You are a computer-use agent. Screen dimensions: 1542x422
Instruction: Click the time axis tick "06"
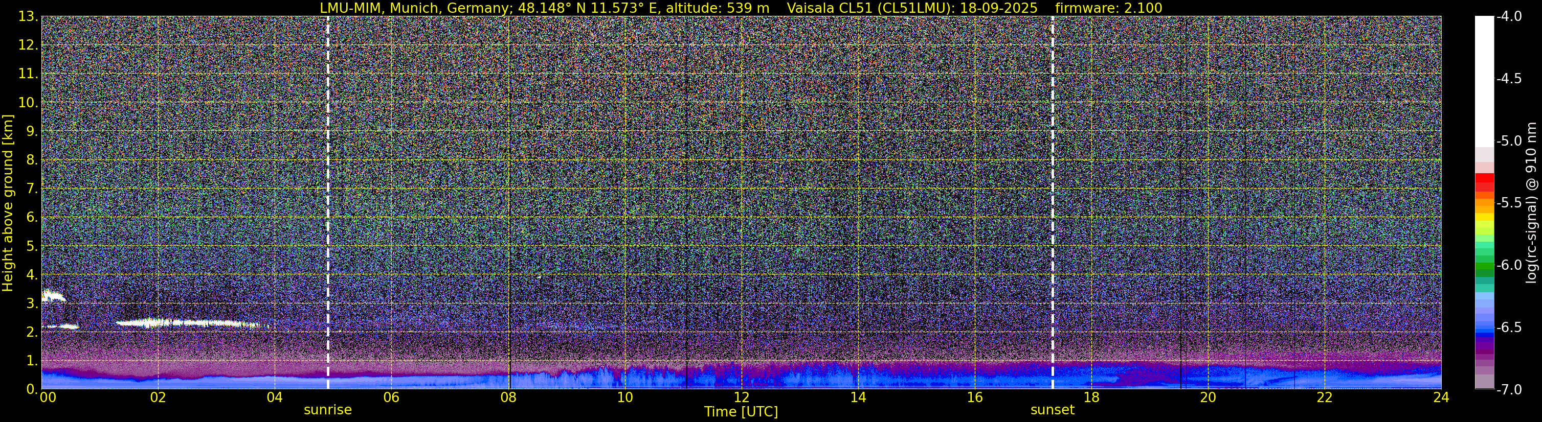pyautogui.click(x=391, y=397)
